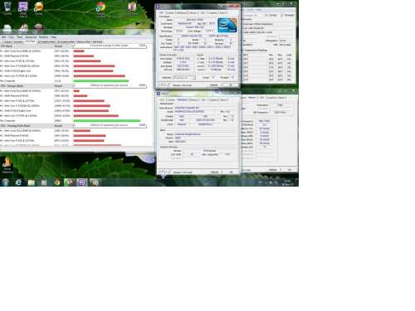Image resolution: width=415 pixels, height=311 pixels.
Task: Open the Baseline menu in PerformanceTest
Action: pos(43,36)
